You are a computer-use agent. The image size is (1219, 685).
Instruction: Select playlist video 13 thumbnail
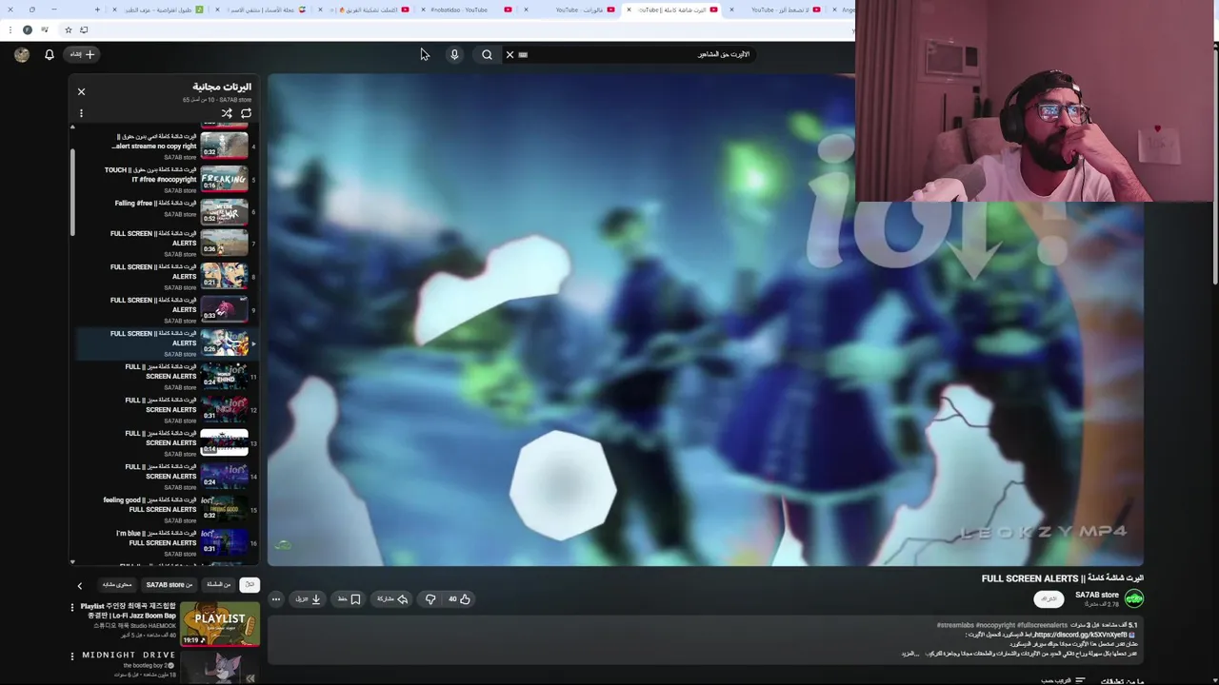click(x=224, y=442)
